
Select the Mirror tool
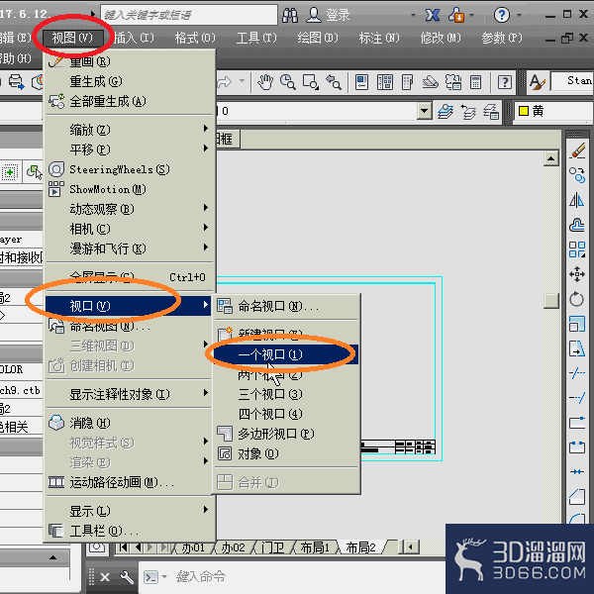[577, 200]
